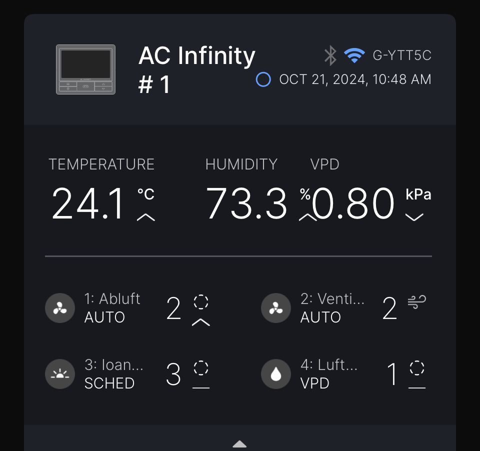Click the VPD downward trend chevron under kPa

414,217
